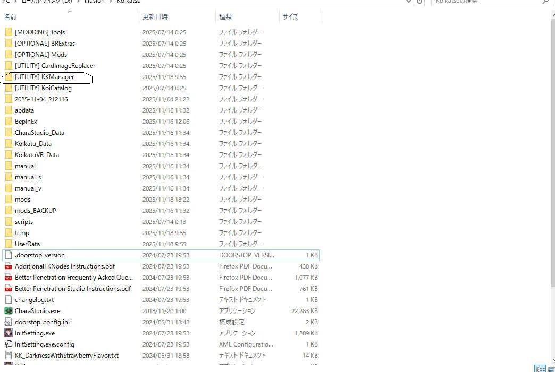Select the changelog.txt text file icon
555x372 pixels.
point(9,300)
